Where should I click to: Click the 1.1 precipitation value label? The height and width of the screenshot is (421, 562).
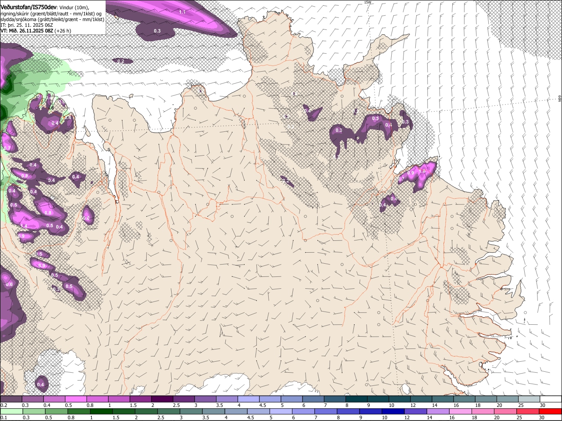tap(183, 12)
